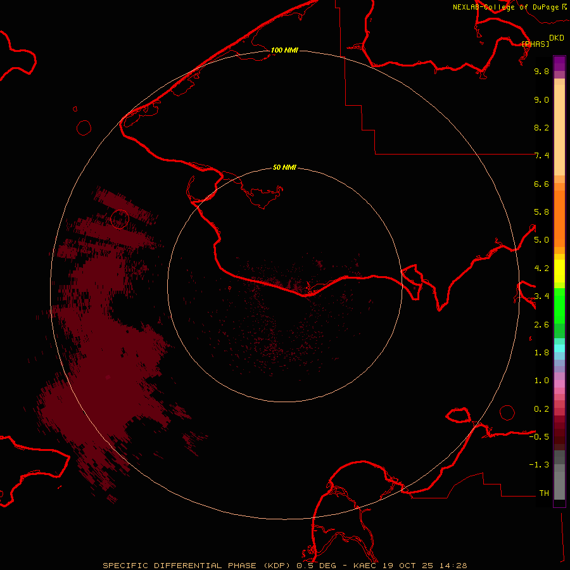Select the 9.8 scale value
The height and width of the screenshot is (570, 570).
click(x=541, y=71)
